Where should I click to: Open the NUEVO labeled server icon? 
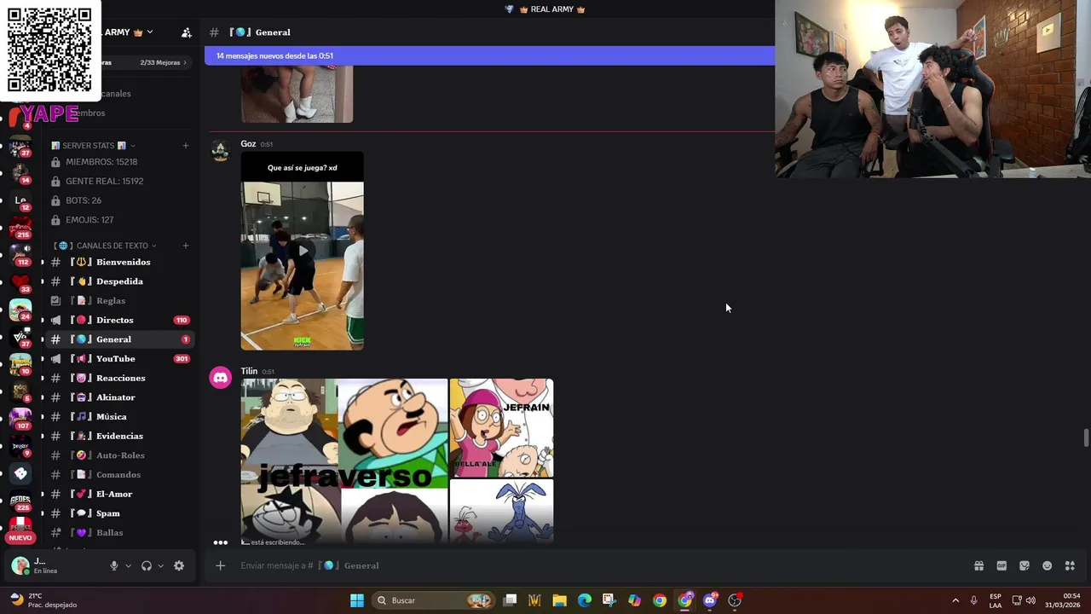pos(20,530)
